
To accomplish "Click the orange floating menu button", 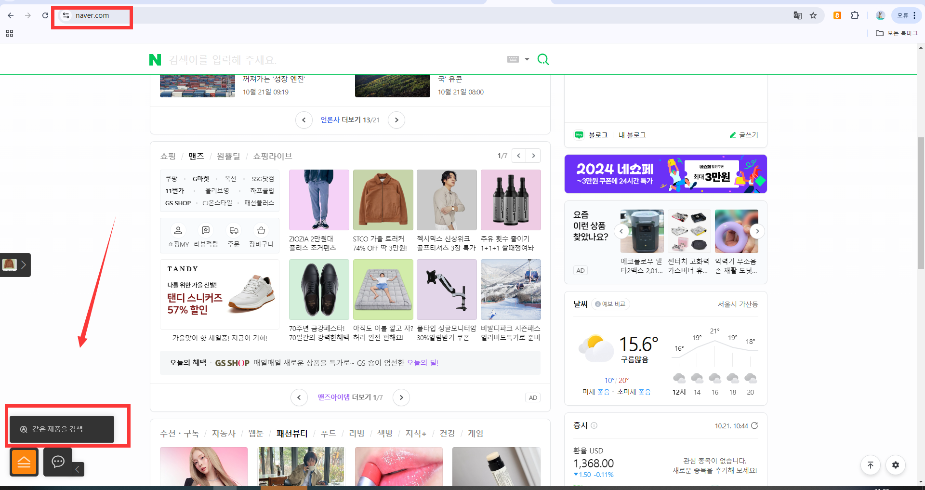I will 24,462.
